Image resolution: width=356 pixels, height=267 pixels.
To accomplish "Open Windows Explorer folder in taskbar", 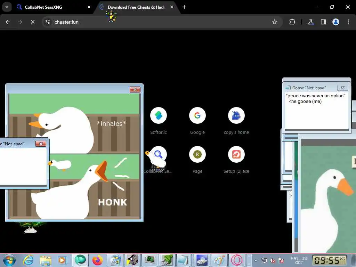I will click(46, 260).
